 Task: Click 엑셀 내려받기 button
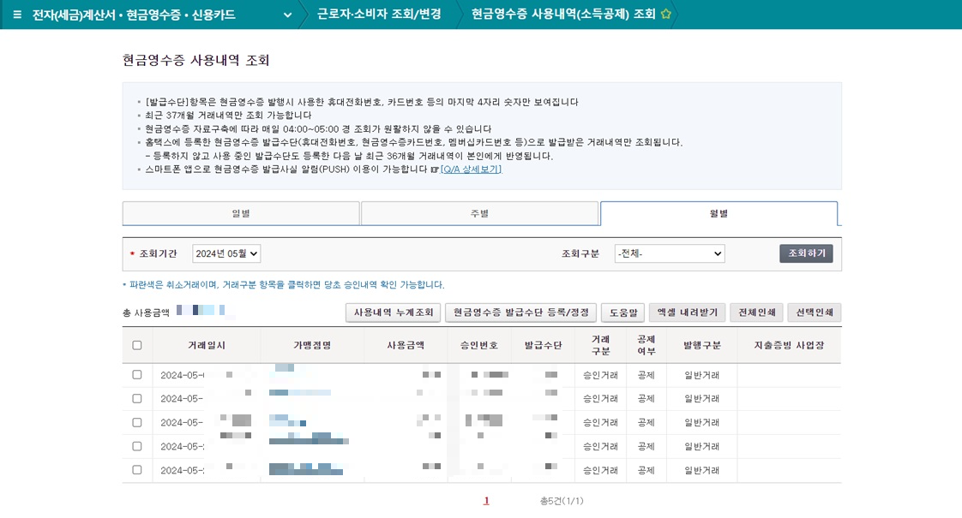[687, 313]
